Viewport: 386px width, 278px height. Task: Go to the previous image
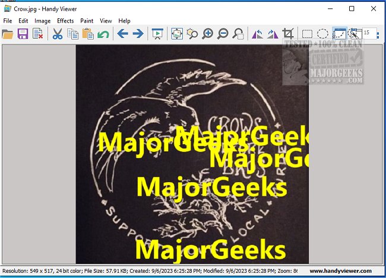click(x=122, y=34)
